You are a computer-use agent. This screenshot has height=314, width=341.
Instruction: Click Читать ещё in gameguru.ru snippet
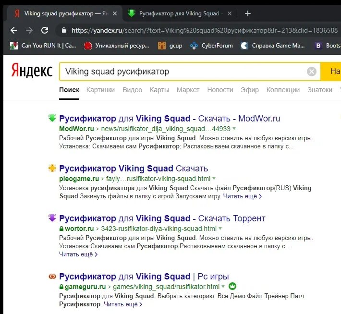pyautogui.click(x=123, y=304)
